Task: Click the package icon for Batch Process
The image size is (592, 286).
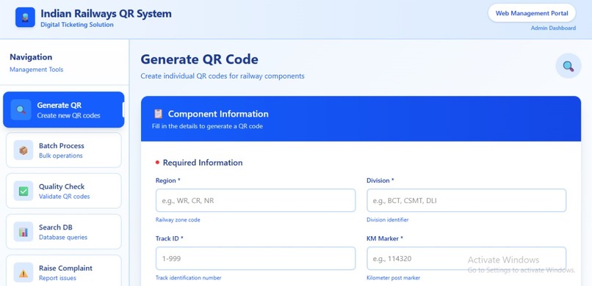Action: pyautogui.click(x=24, y=150)
